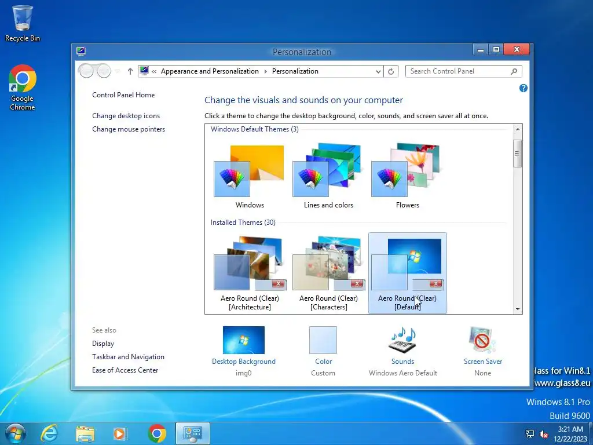Select Aero Round (Clear) [Default] theme
The image size is (593, 445).
(407, 273)
